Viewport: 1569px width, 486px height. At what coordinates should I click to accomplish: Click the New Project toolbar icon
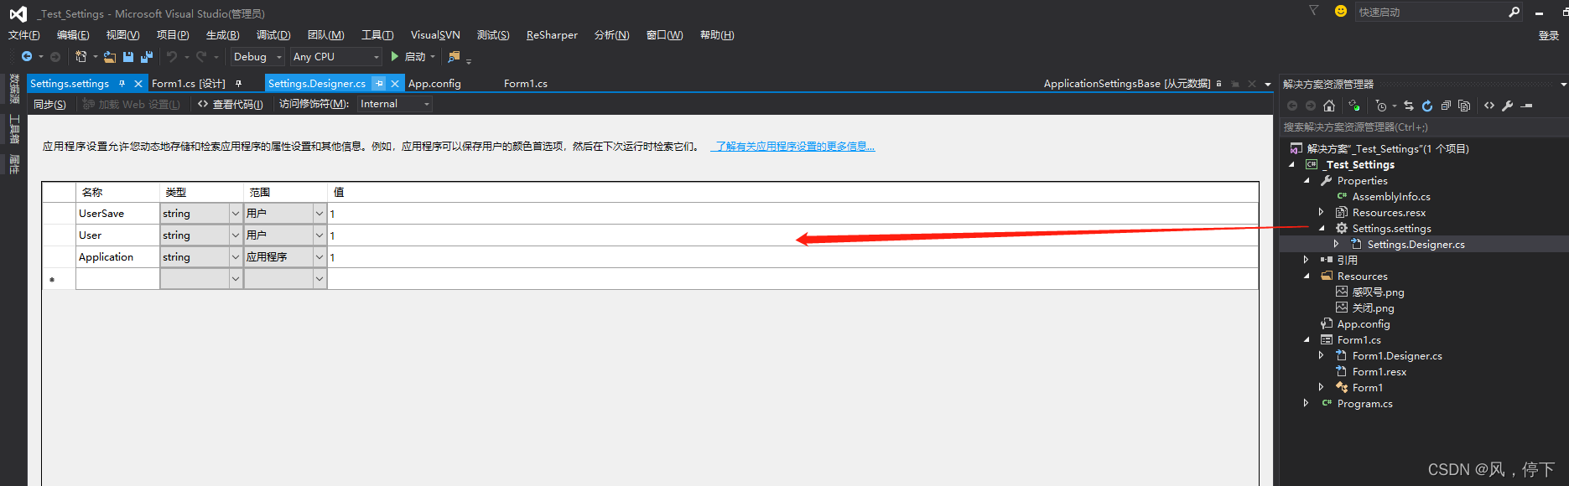click(81, 56)
